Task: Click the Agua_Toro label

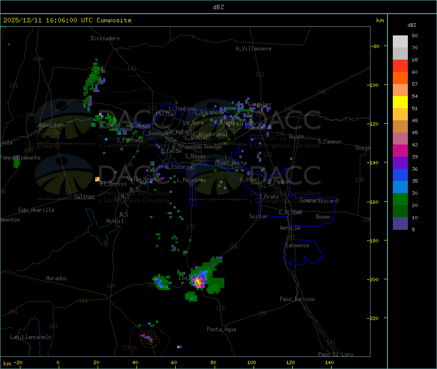Action: tap(52, 125)
